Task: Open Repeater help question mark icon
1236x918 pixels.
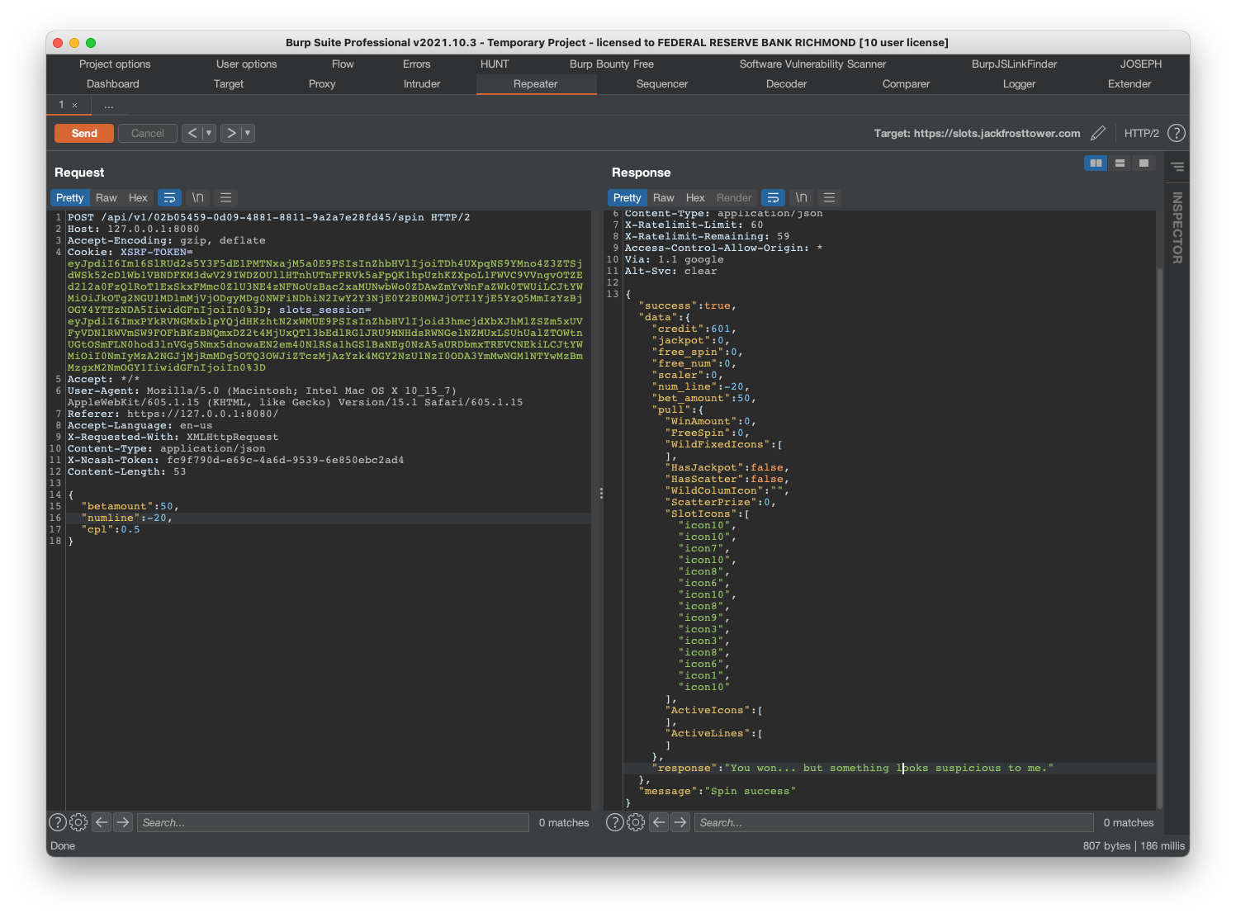Action: point(1177,133)
